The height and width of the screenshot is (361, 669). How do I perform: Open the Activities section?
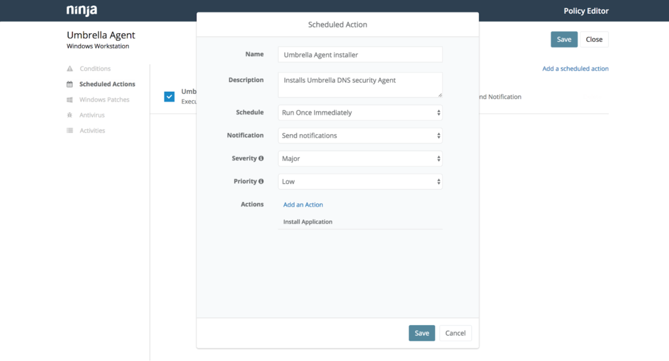tap(92, 131)
